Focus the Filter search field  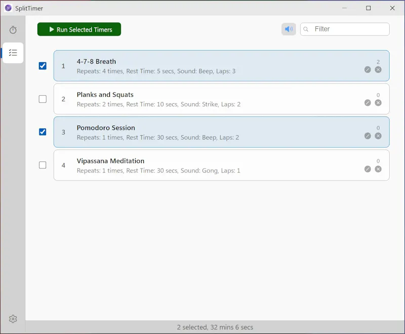point(345,29)
